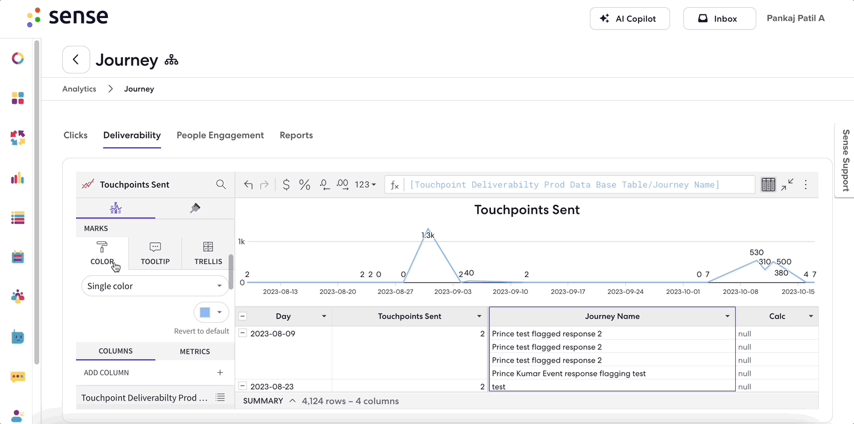Open the 123 number format dropdown
This screenshot has height=424, width=854.
365,185
